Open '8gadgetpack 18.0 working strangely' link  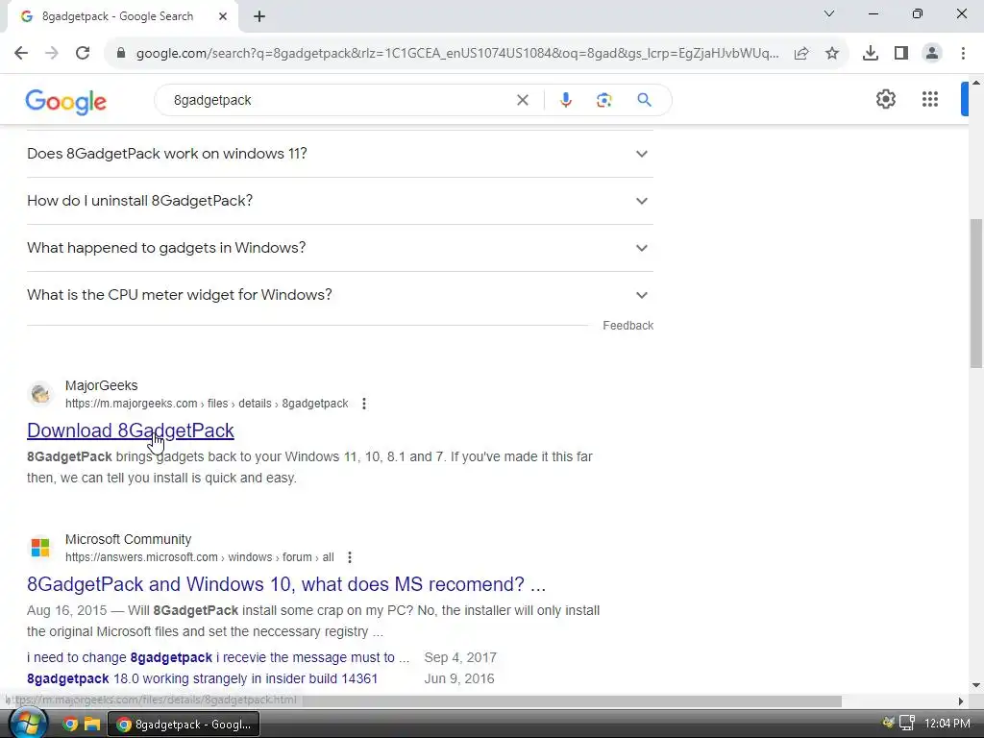(202, 679)
